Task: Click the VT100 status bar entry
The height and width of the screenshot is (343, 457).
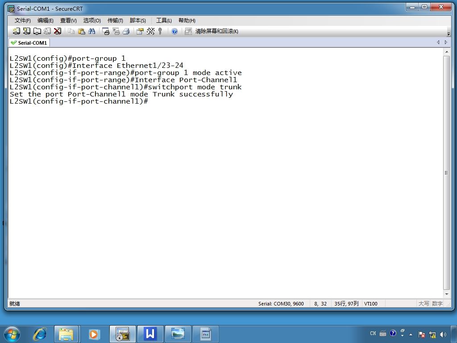Action: click(x=371, y=304)
